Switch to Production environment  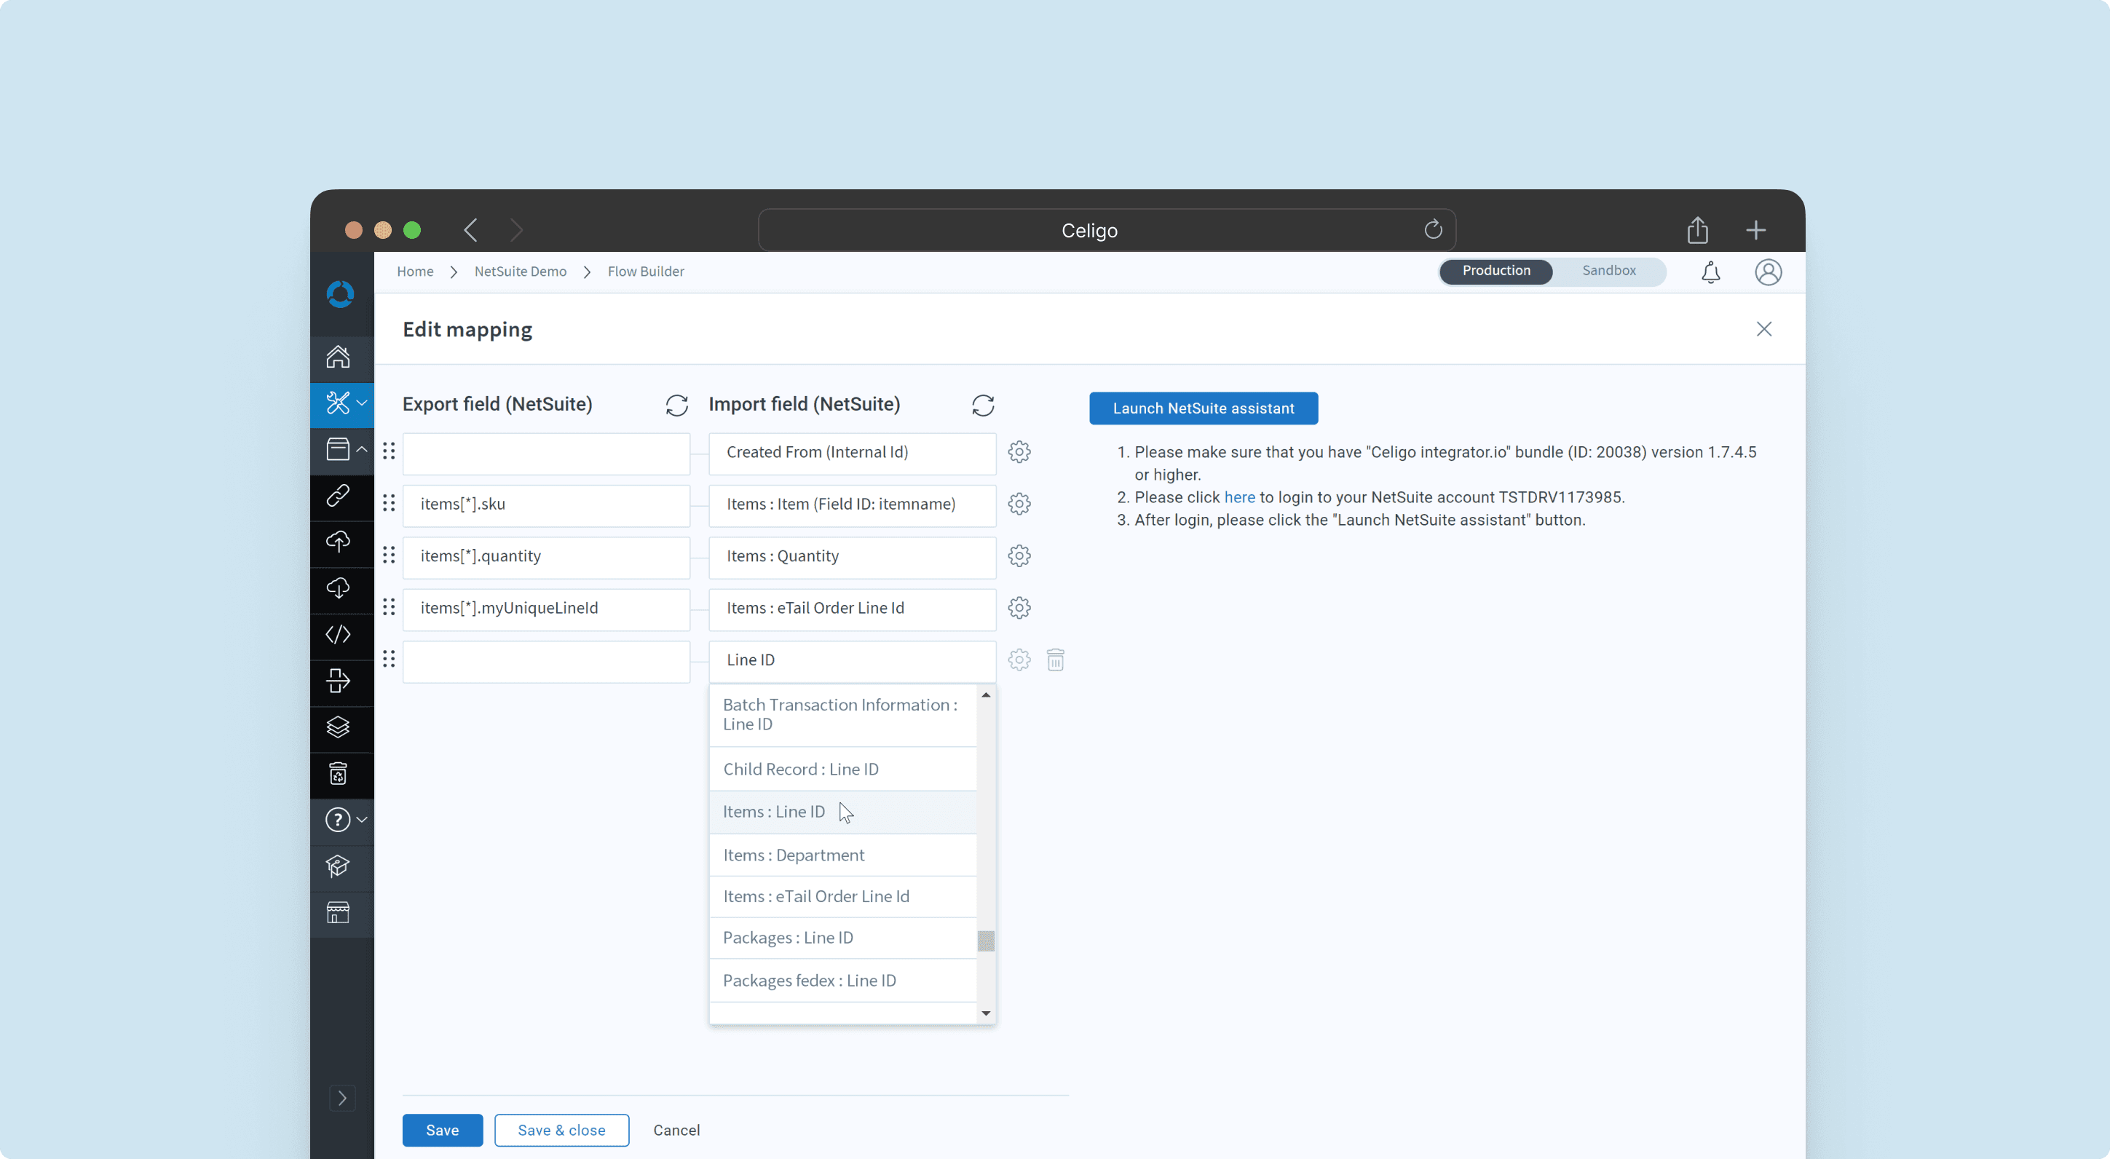[1495, 271]
